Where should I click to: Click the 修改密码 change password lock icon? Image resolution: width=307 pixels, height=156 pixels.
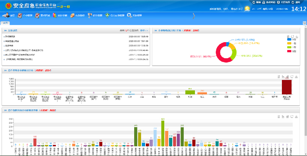pyautogui.click(x=264, y=2)
